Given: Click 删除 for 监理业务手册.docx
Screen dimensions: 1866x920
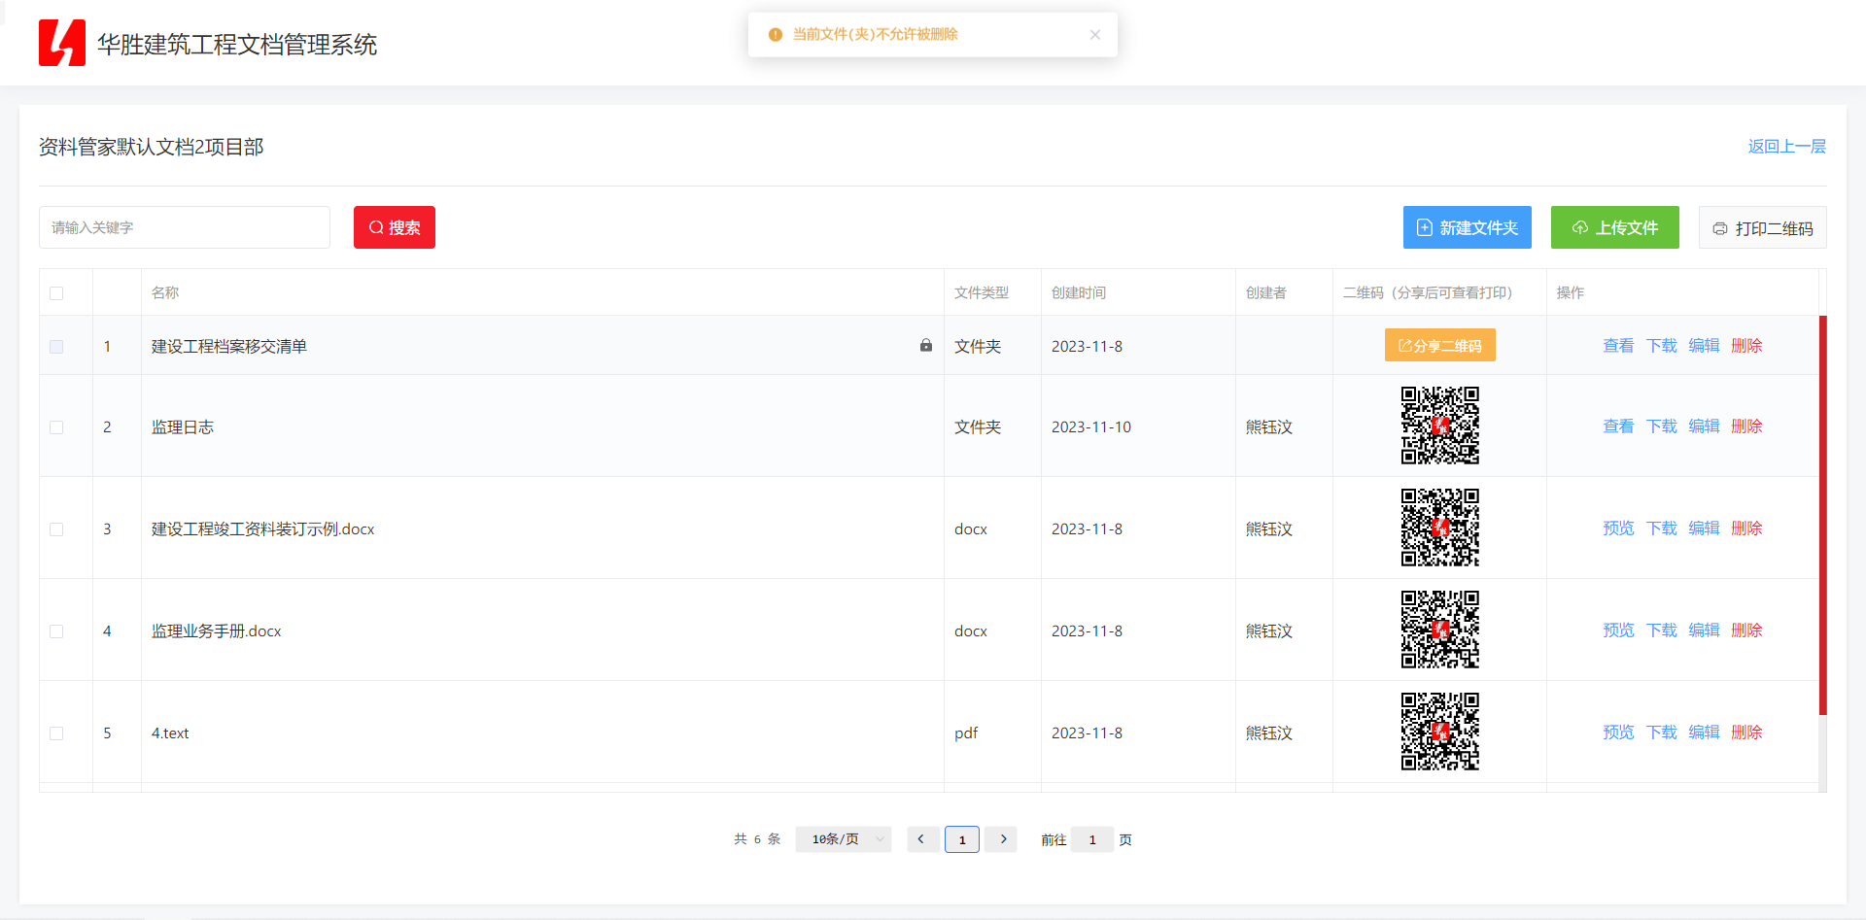Looking at the screenshot, I should (1747, 630).
